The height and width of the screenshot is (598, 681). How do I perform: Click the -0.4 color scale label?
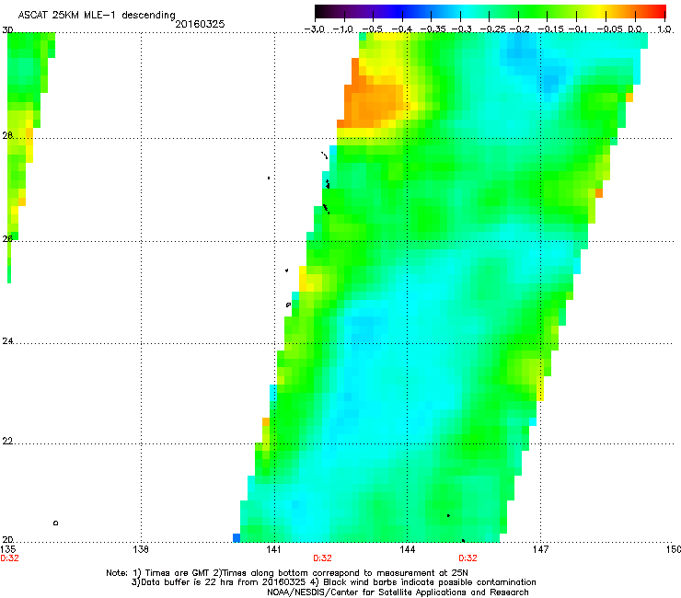(402, 29)
